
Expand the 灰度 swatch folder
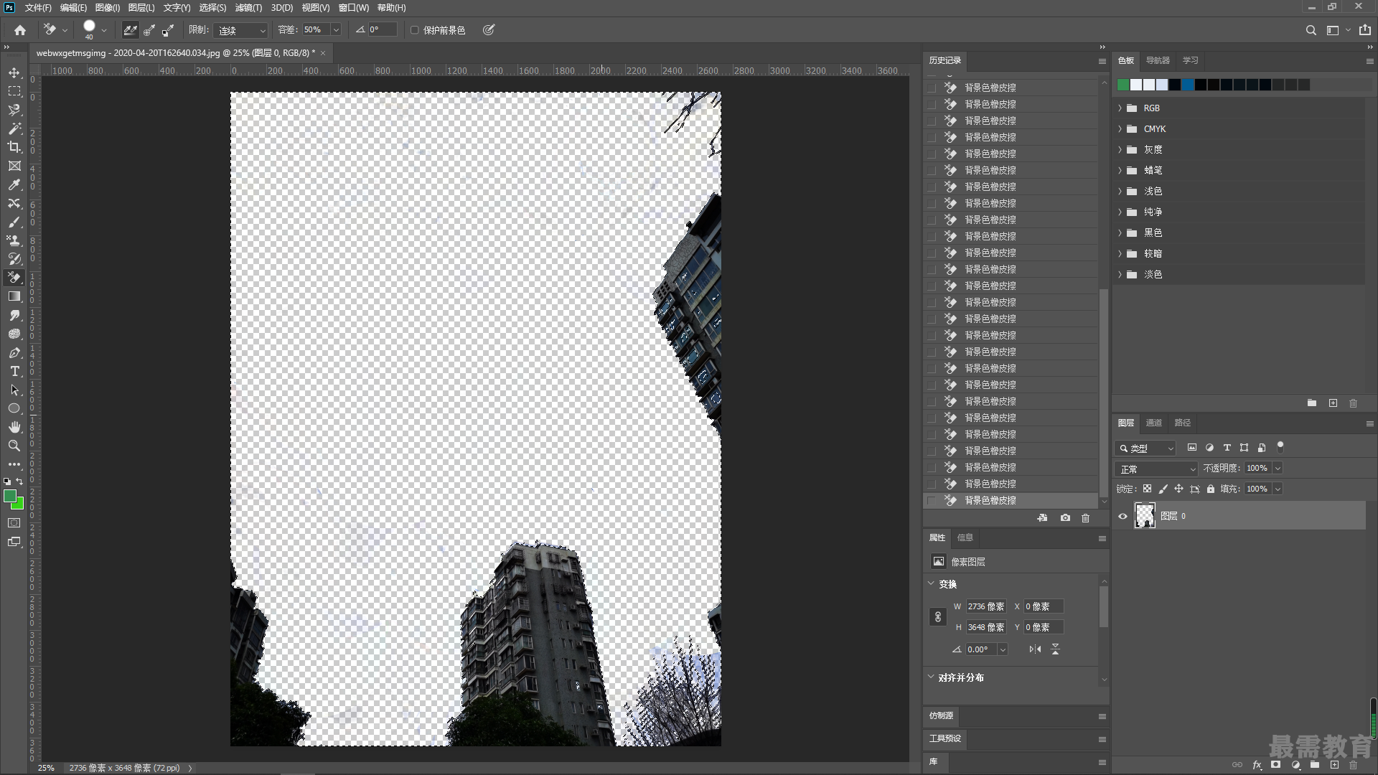tap(1120, 149)
